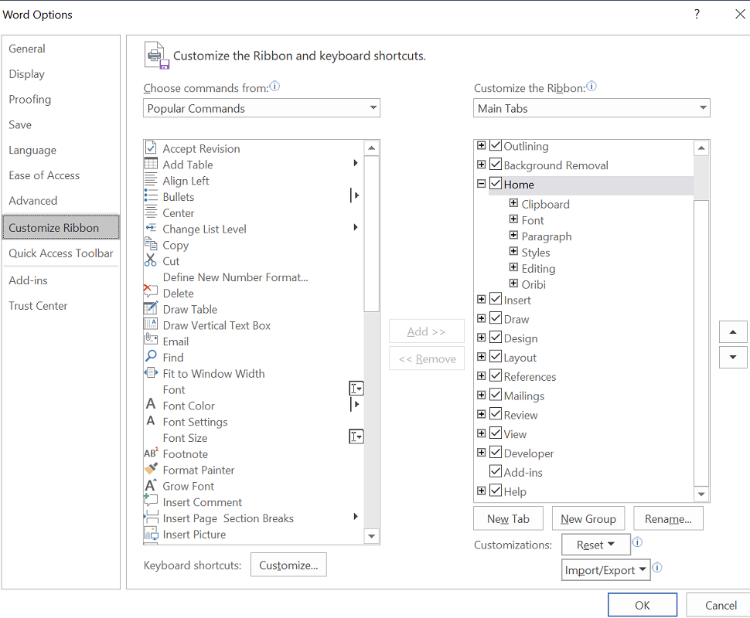Image resolution: width=750 pixels, height=618 pixels.
Task: Click the move up arrow button
Action: (733, 332)
